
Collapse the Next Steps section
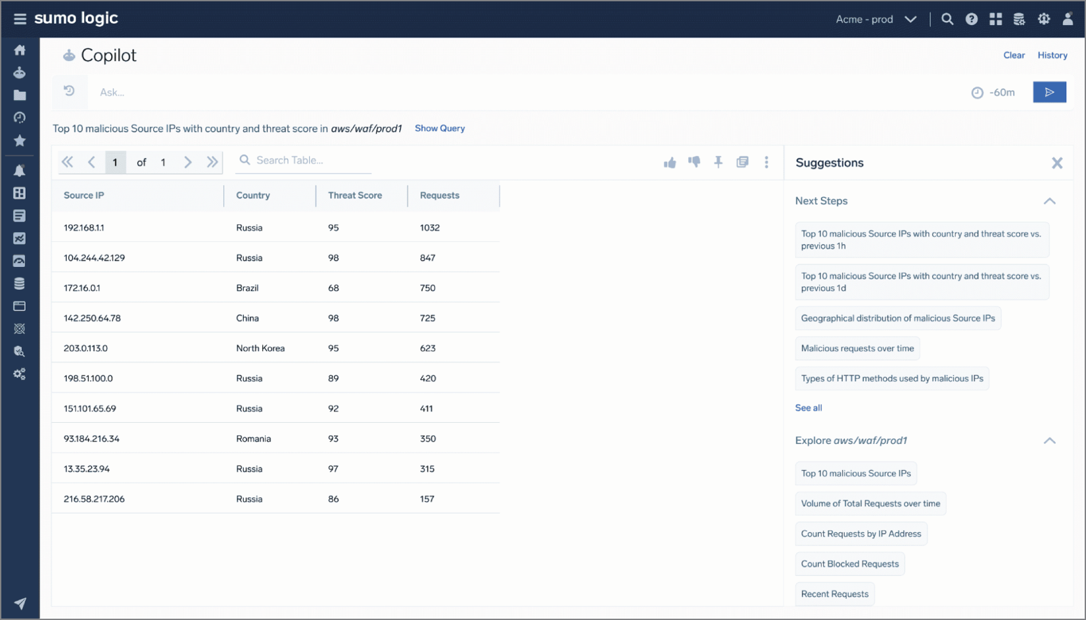click(x=1049, y=201)
